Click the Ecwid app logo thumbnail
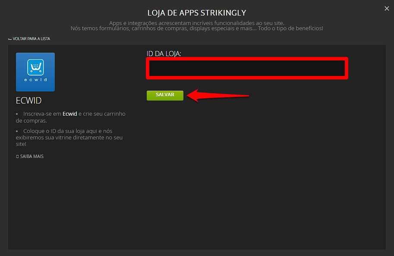Image resolution: width=394 pixels, height=256 pixels. tap(35, 72)
